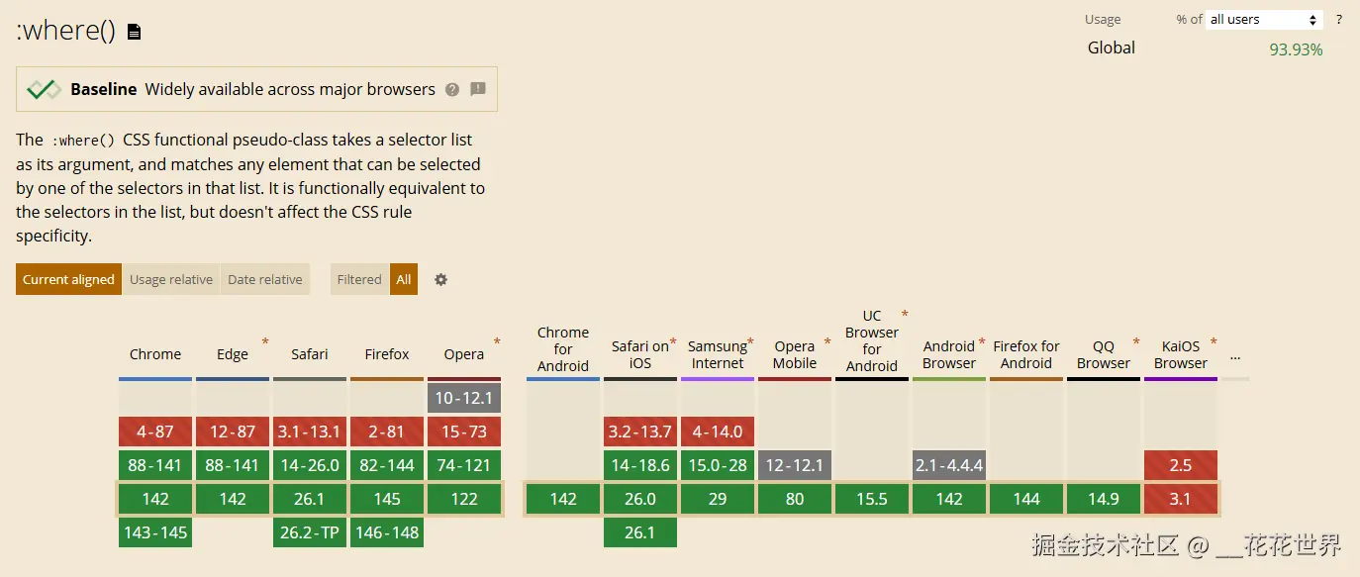Click the Safari column header

[x=310, y=354]
